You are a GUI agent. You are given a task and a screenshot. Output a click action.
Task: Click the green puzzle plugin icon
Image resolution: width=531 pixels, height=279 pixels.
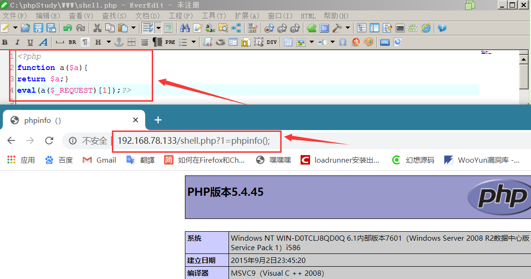pyautogui.click(x=311, y=28)
